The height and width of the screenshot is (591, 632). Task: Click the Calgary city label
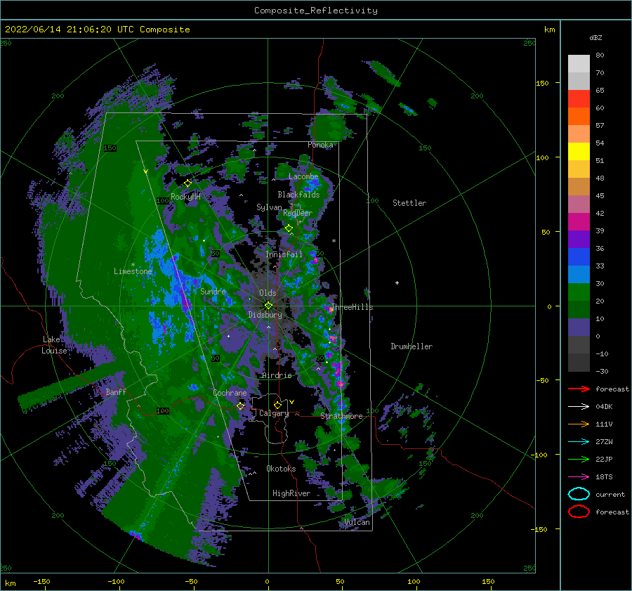(x=274, y=413)
